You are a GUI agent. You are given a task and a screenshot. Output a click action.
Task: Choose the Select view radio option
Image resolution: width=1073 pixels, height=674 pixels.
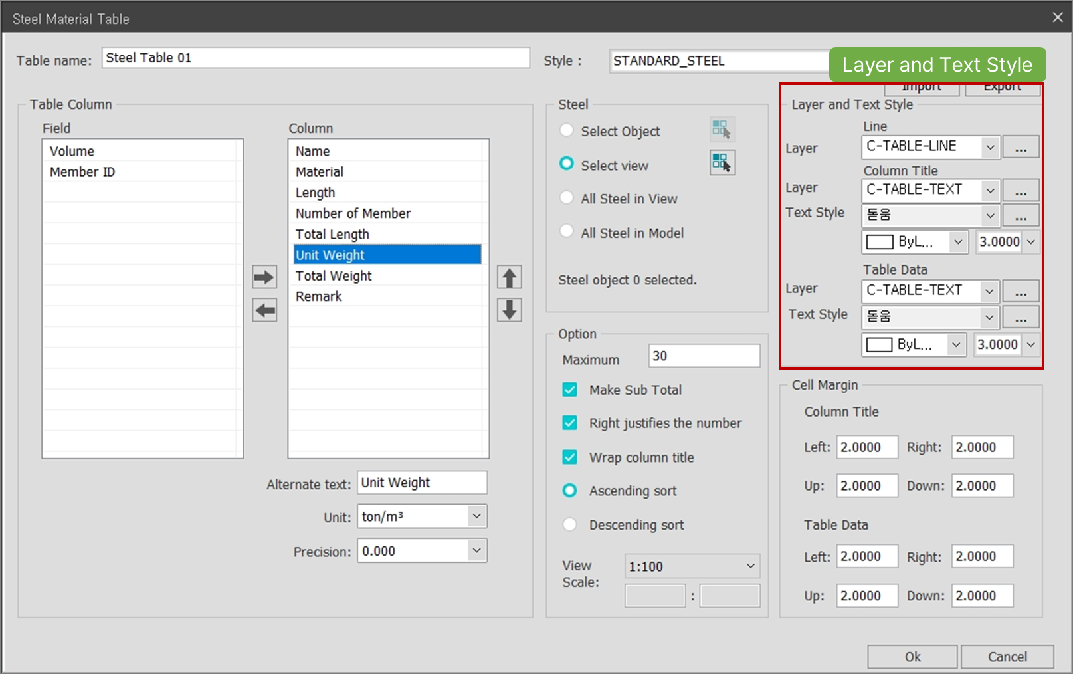tap(567, 164)
